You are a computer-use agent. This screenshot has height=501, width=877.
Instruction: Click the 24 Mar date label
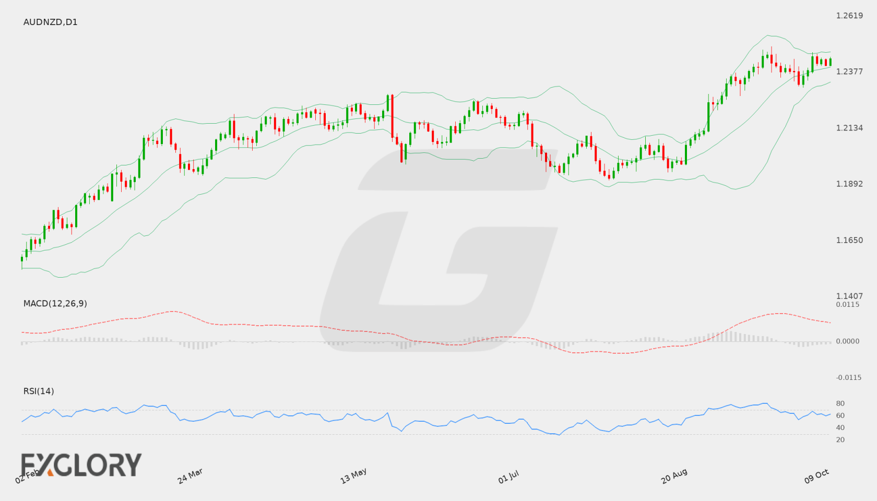[x=190, y=476]
